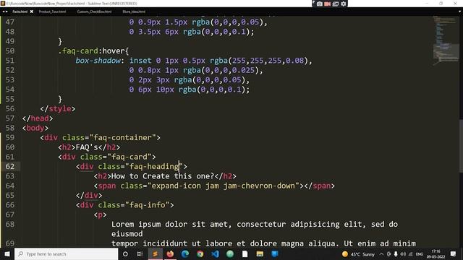The image size is (463, 260).
Task: Switch to the Product_Tour.html tab
Action: coord(53,12)
